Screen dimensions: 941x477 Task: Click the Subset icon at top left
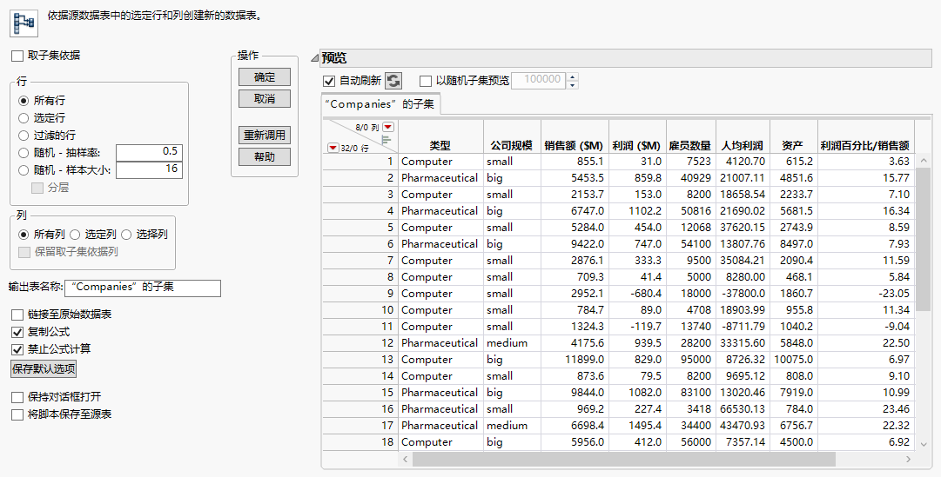click(23, 18)
